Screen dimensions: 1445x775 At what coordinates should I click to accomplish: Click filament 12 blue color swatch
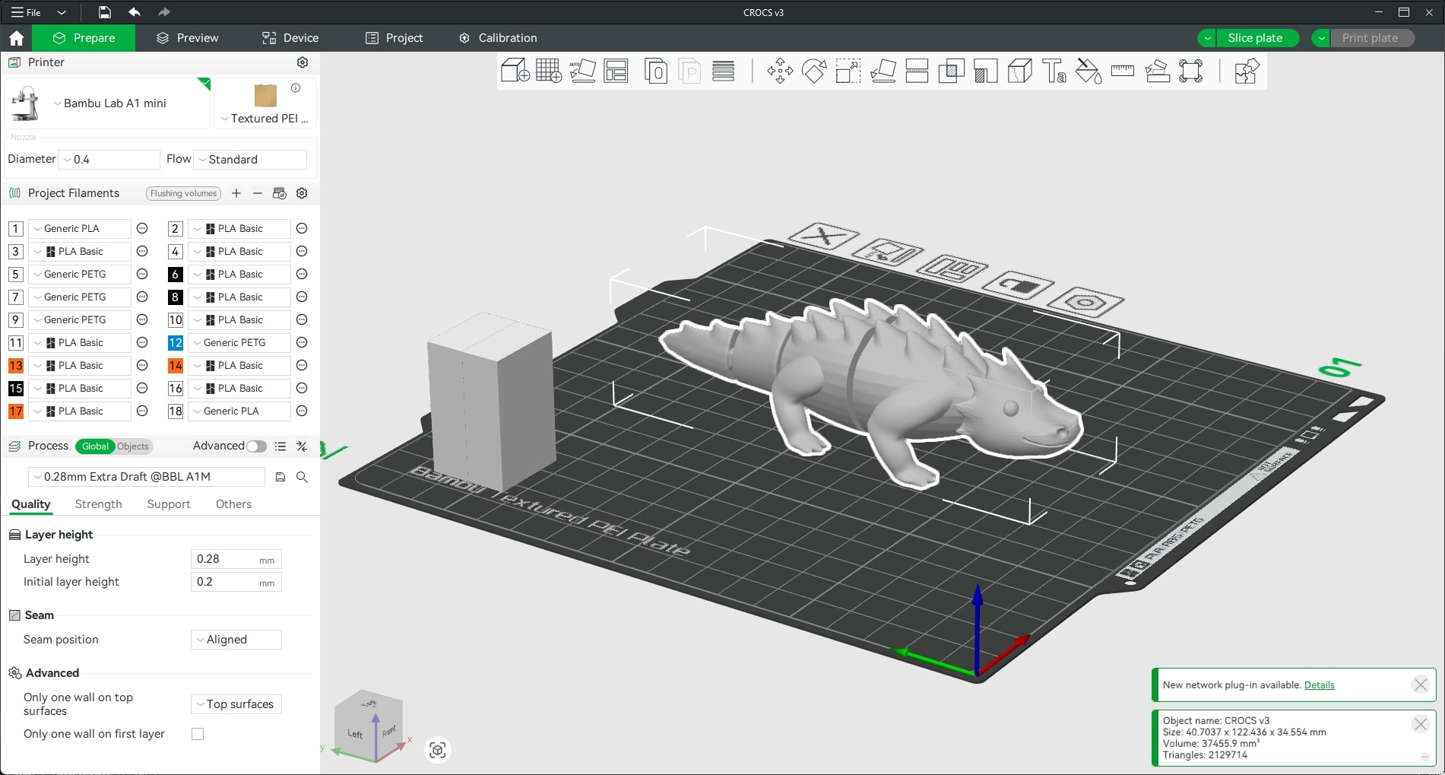click(x=175, y=343)
